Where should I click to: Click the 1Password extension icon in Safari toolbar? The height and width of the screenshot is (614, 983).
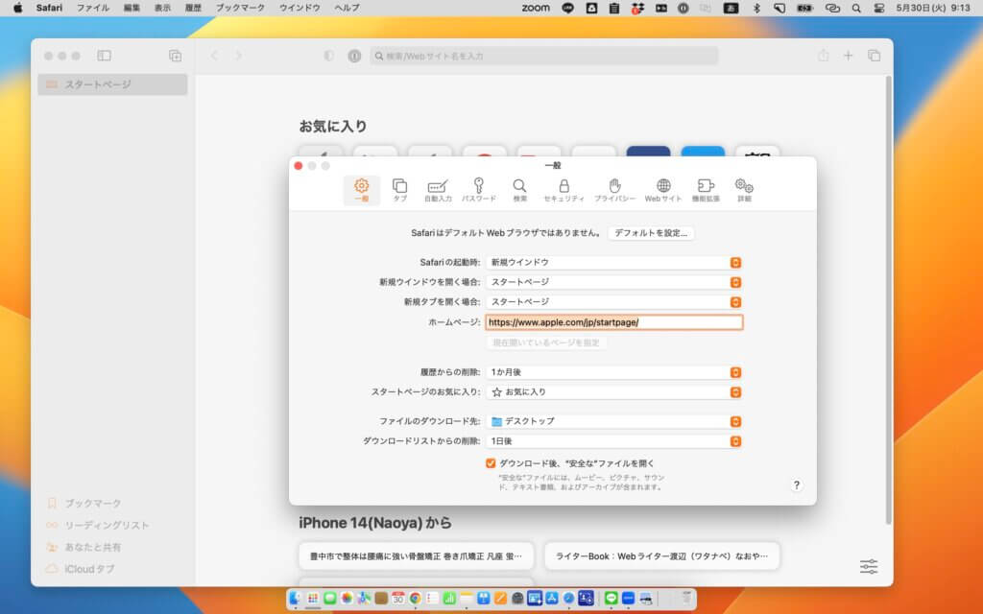click(x=355, y=56)
